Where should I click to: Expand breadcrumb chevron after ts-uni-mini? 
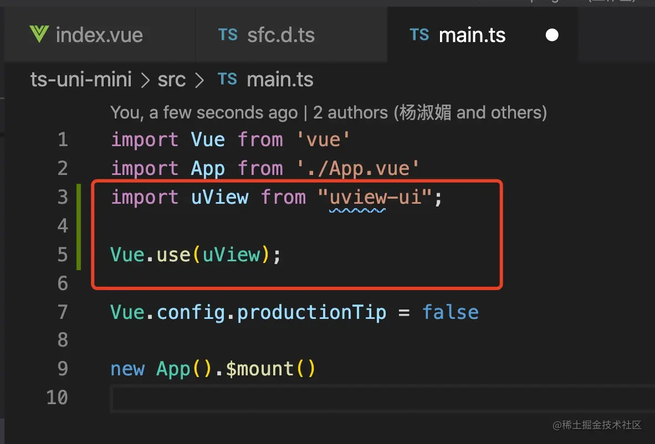pyautogui.click(x=145, y=80)
